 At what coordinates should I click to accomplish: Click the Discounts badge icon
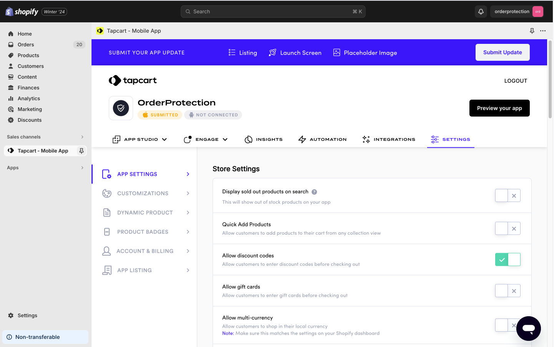(x=11, y=120)
